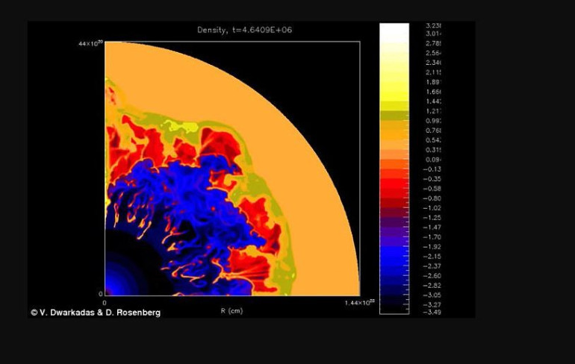
Task: Click the plot title "Density, t=4.6409E+06"
Action: 245,30
